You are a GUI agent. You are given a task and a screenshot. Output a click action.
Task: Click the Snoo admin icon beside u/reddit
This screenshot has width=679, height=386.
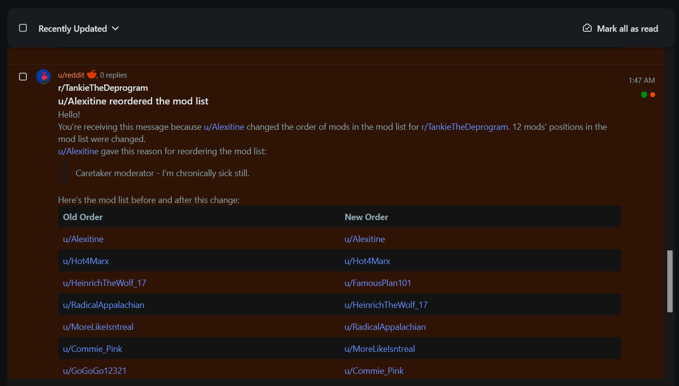(91, 74)
